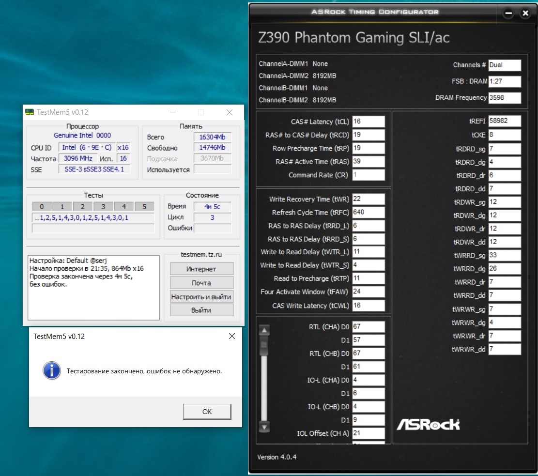Click the tCKE value field

505,135
